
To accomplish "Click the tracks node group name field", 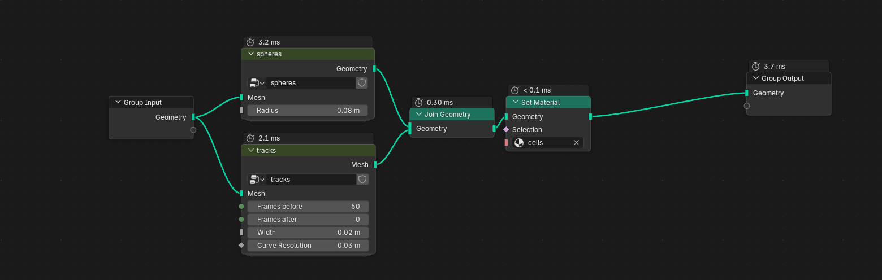I will tap(310, 180).
